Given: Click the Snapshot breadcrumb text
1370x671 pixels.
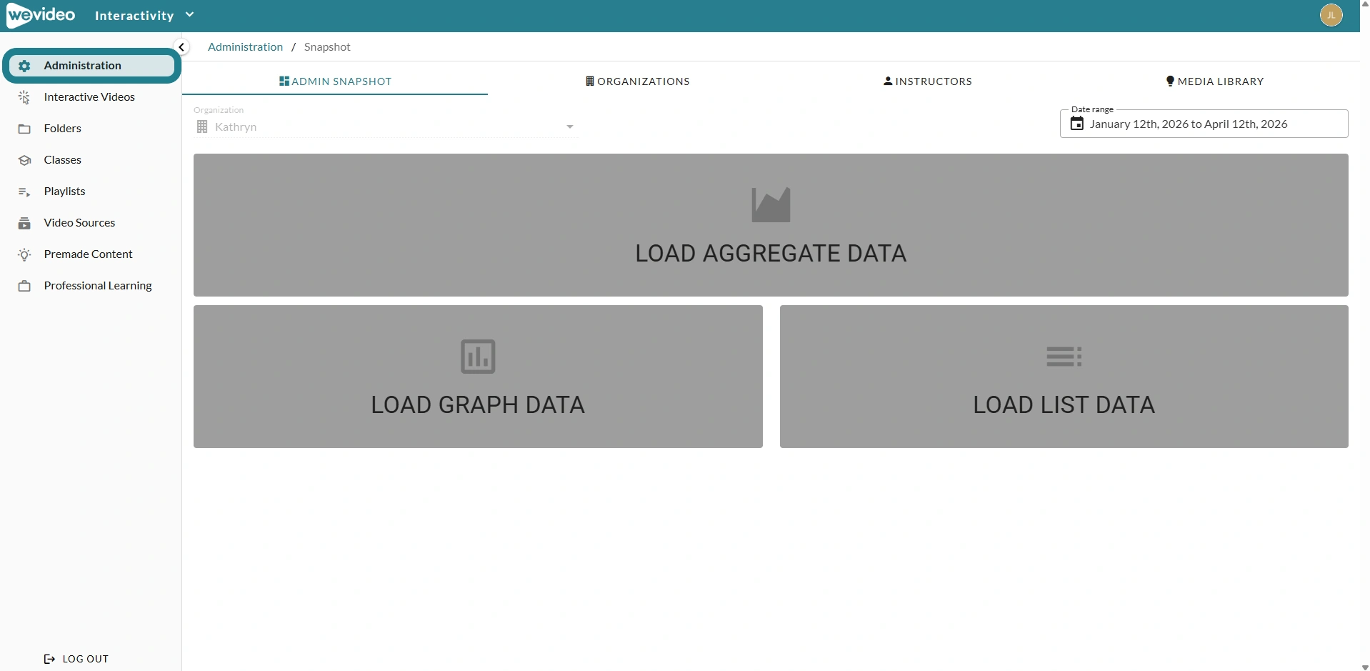Looking at the screenshot, I should point(327,47).
